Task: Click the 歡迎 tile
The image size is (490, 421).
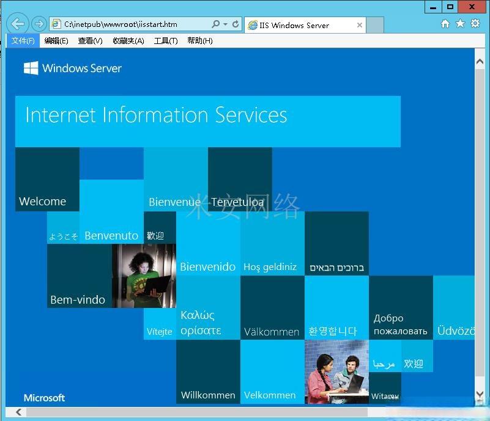Action: 160,227
